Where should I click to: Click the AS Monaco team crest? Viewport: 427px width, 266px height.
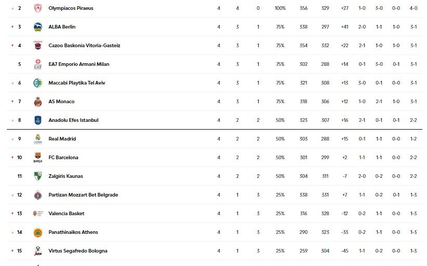(x=37, y=102)
